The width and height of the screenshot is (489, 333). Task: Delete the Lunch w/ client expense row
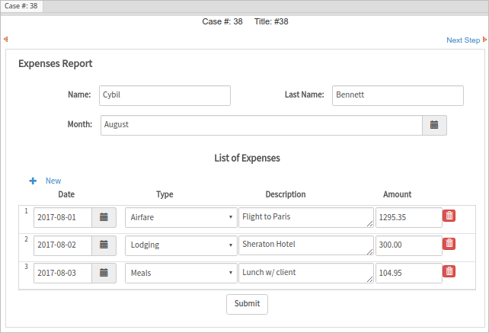(x=449, y=271)
